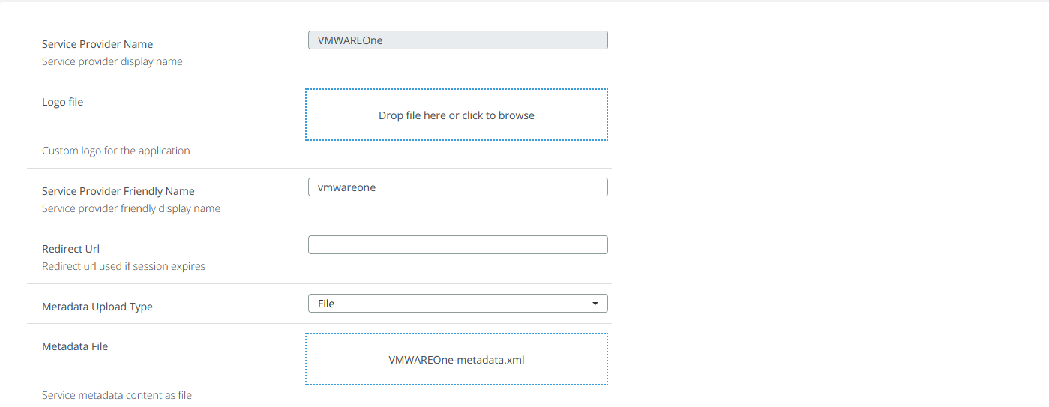Click the "Metadata File" label
Image resolution: width=1049 pixels, height=407 pixels.
(75, 346)
